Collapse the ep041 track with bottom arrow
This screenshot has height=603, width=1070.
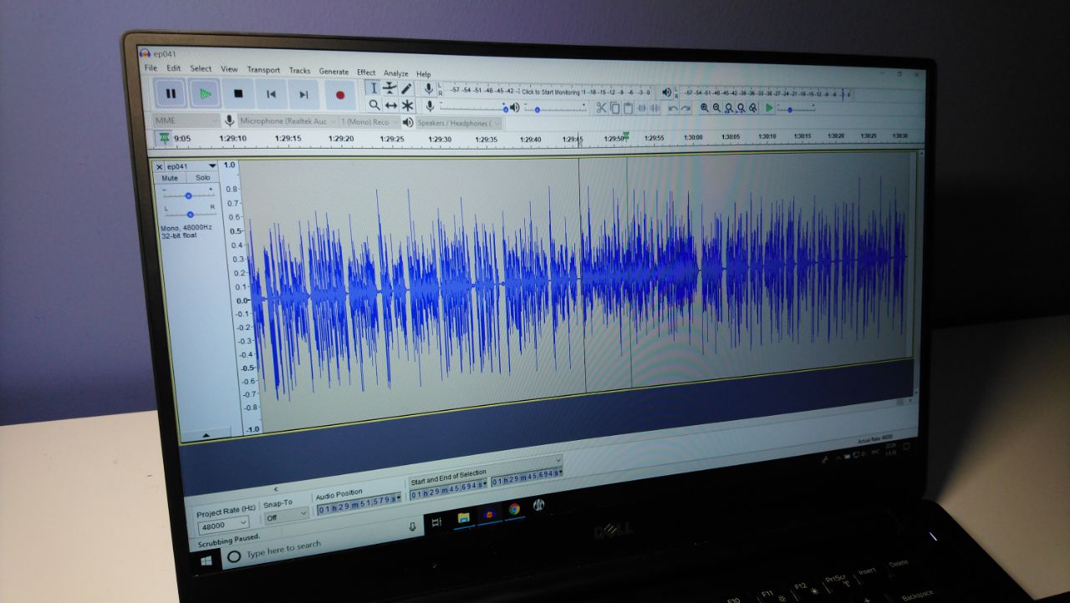click(206, 434)
